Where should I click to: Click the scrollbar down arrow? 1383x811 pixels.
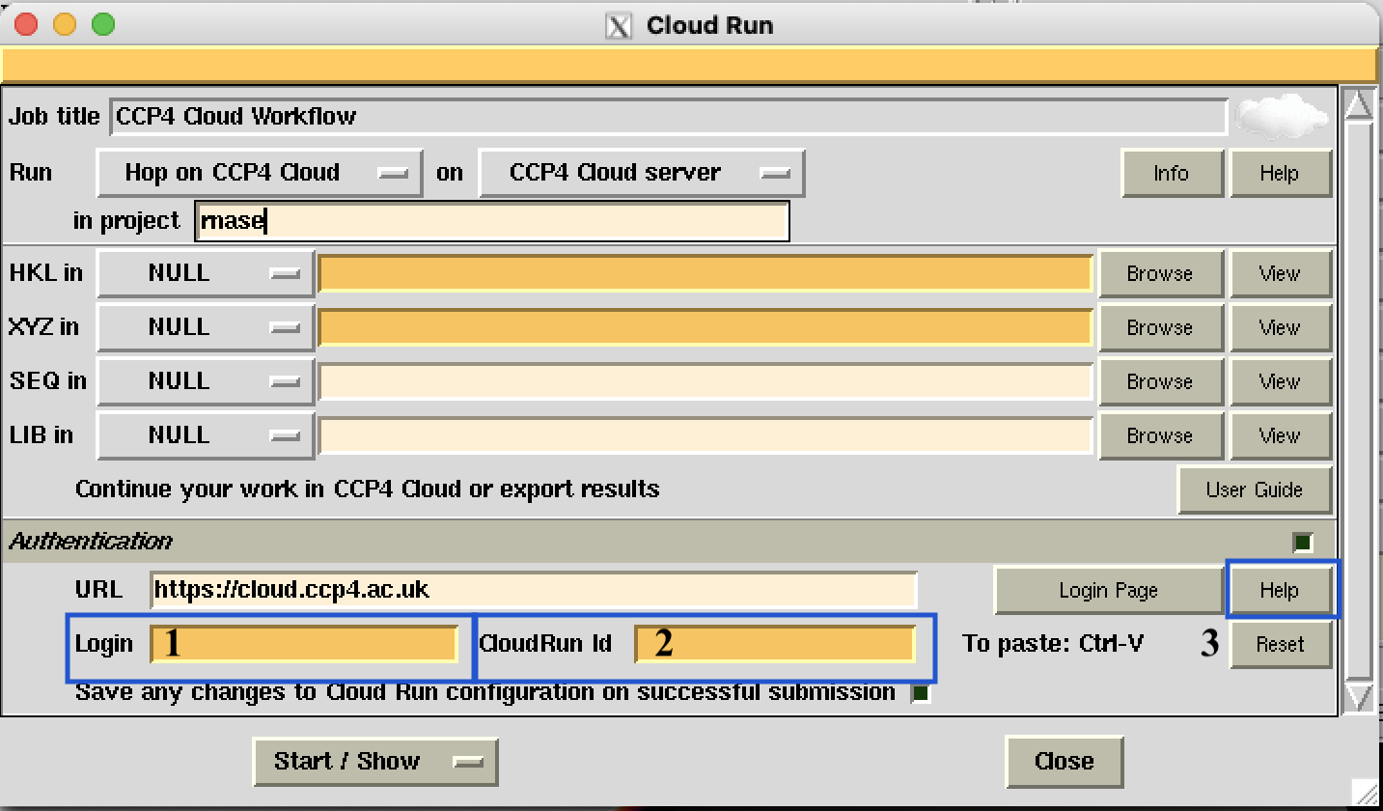coord(1360,697)
